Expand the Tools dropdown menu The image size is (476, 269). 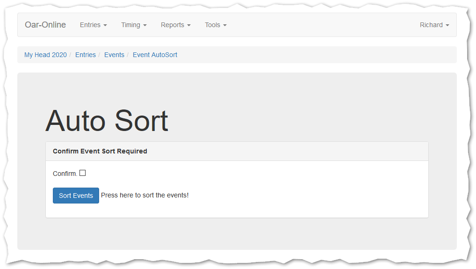click(x=215, y=25)
